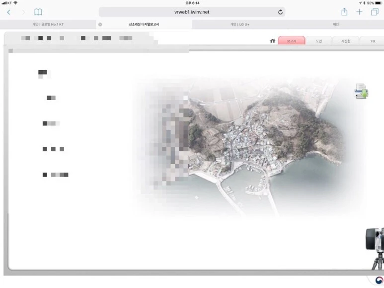This screenshot has width=384, height=288.
Task: Click the home icon on the page
Action: 272,41
